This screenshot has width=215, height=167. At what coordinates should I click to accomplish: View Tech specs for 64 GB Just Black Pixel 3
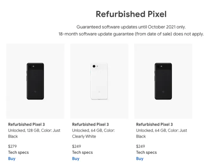click(146, 152)
